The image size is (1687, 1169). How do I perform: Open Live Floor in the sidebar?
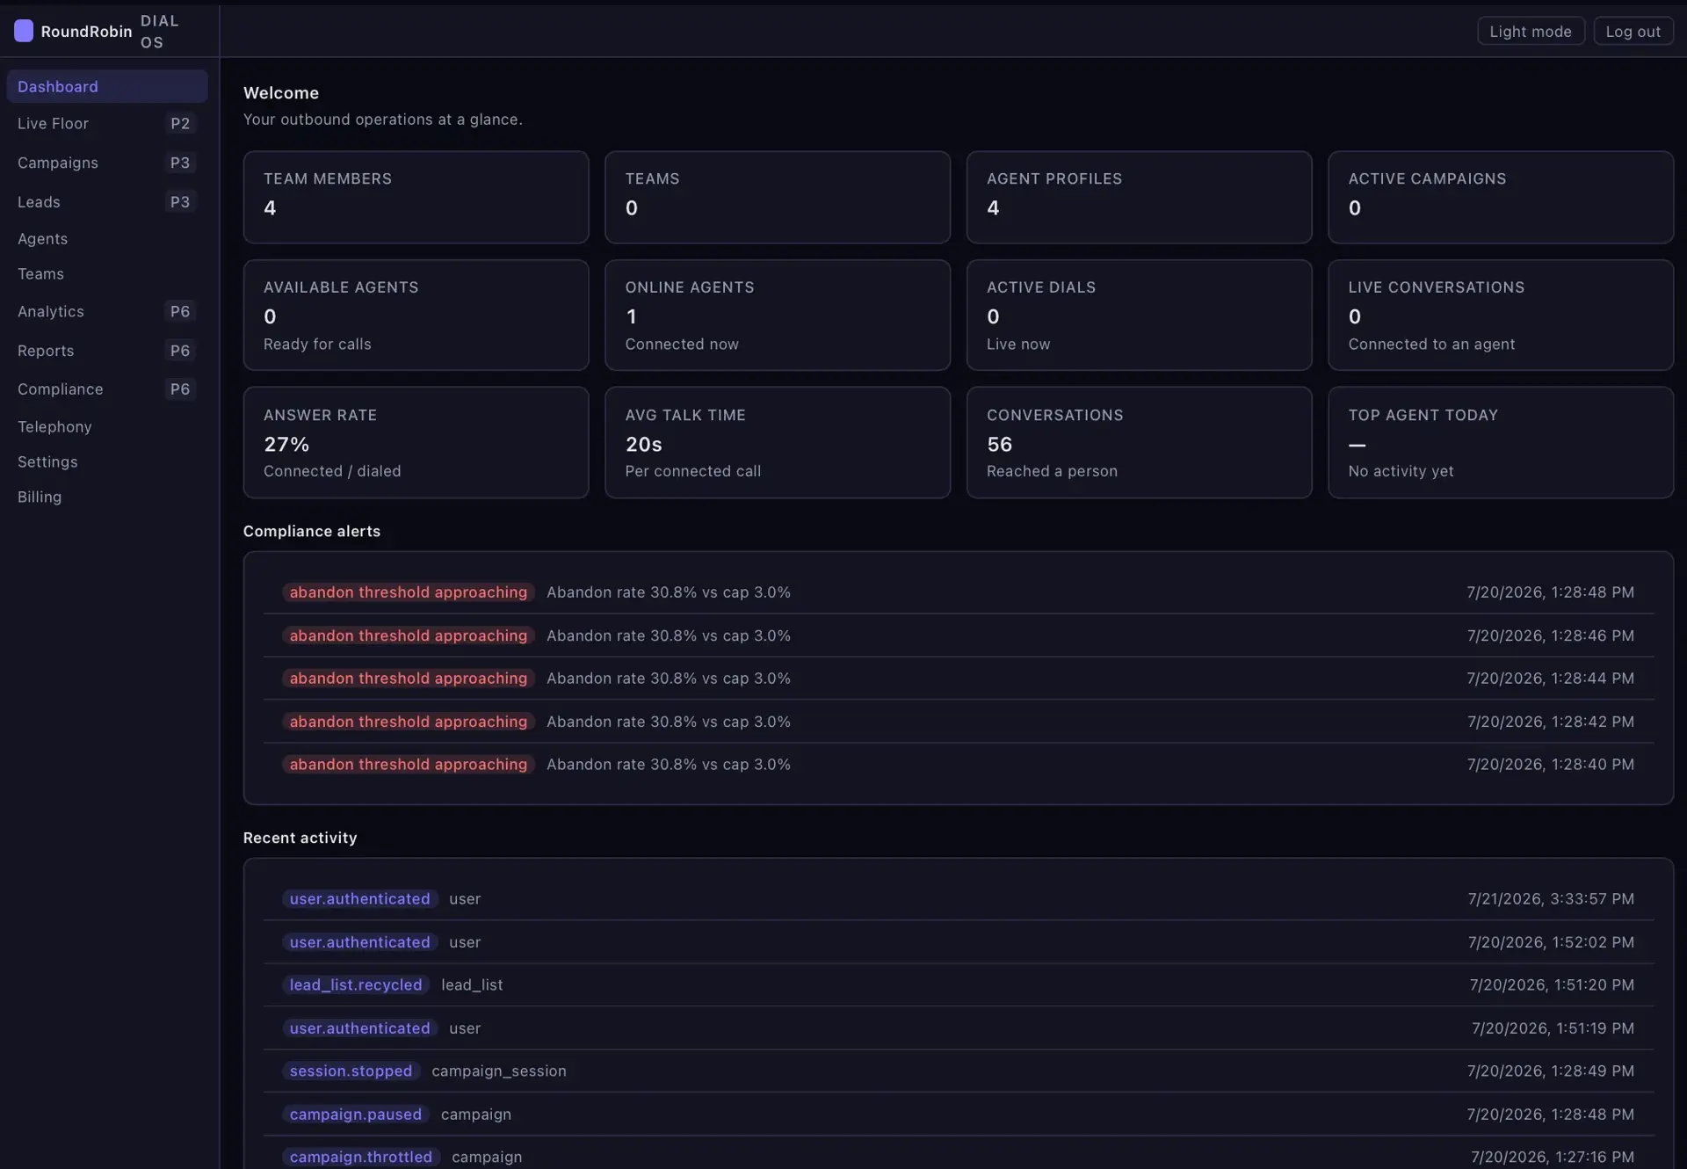[x=106, y=123]
